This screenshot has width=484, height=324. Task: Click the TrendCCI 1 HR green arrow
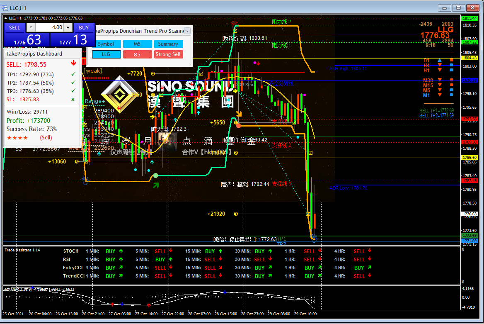point(320,276)
